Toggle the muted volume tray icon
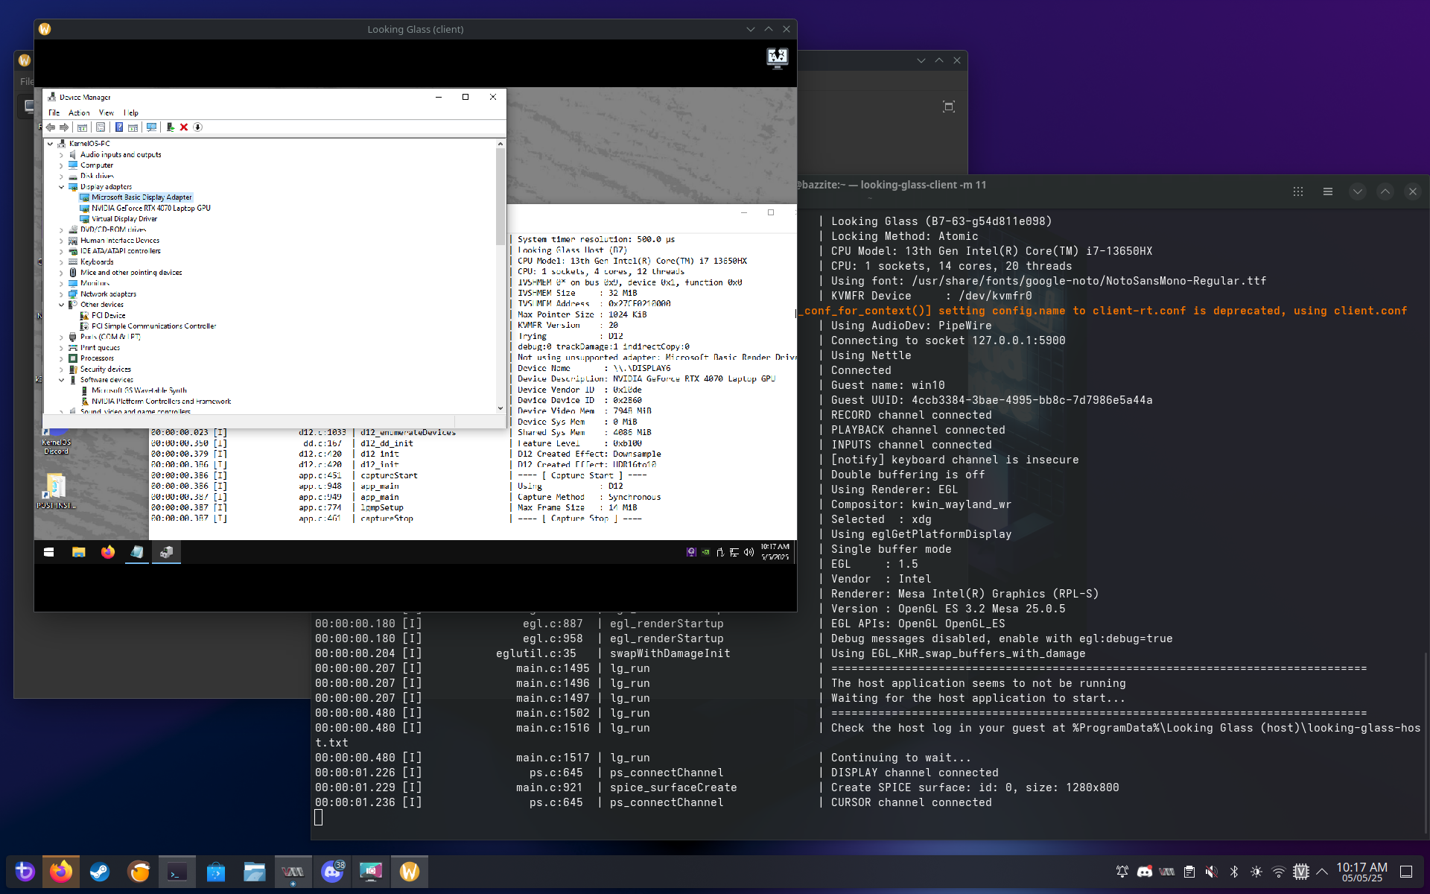1430x894 pixels. (x=1212, y=872)
